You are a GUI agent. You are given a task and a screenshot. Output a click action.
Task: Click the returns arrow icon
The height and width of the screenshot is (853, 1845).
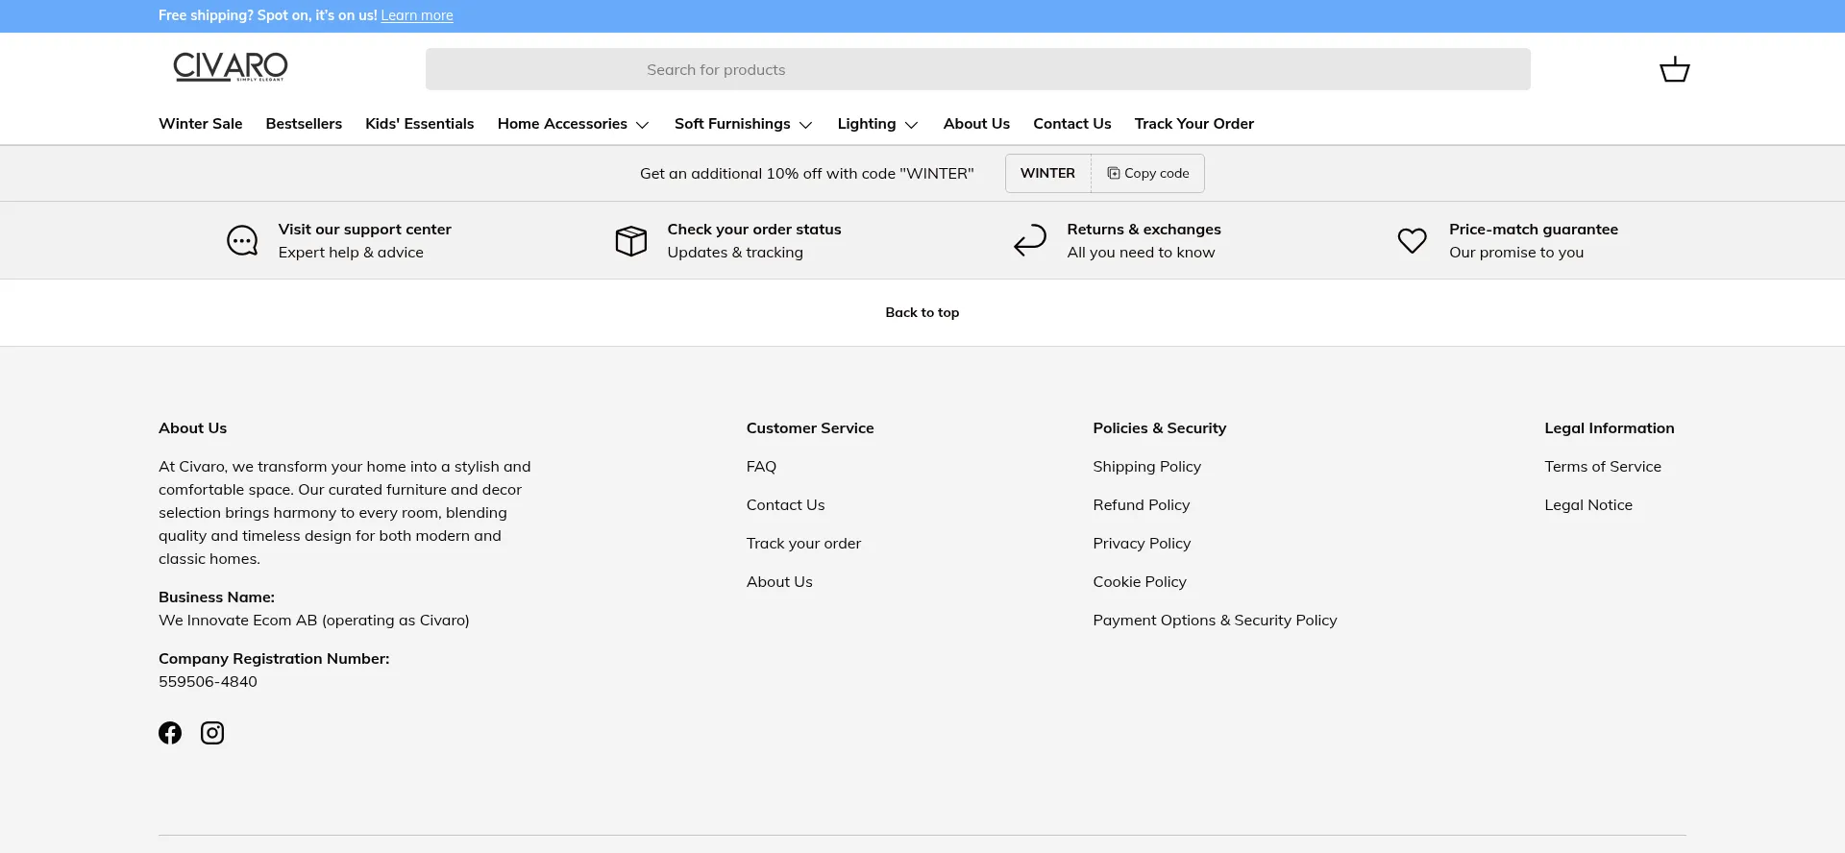[x=1030, y=240]
